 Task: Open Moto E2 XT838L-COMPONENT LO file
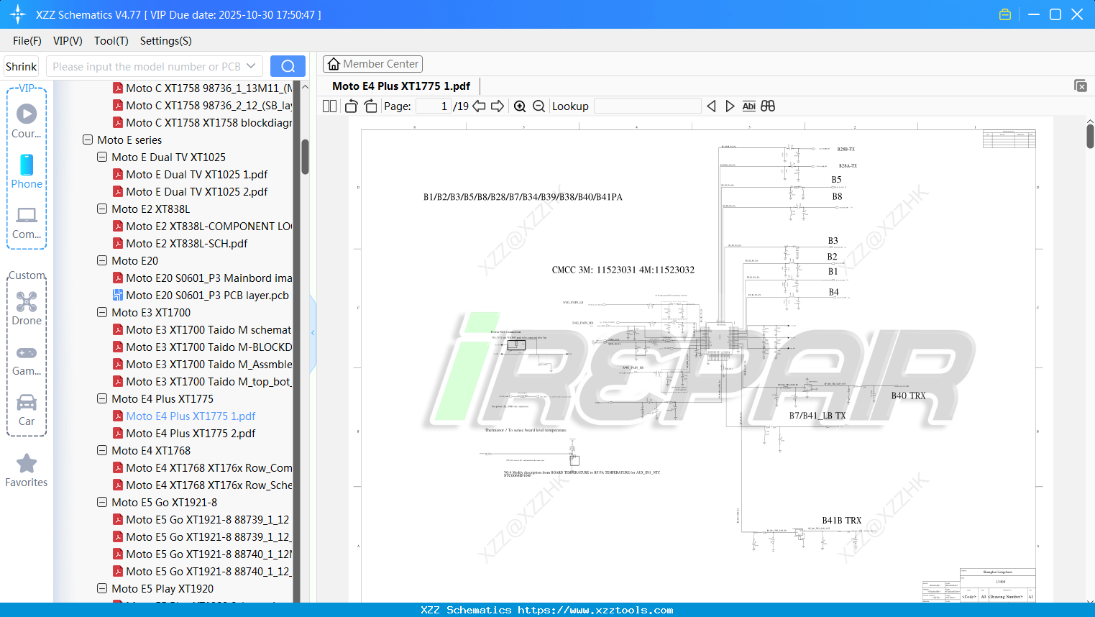point(209,227)
